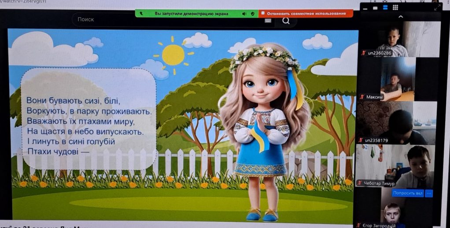Click Попросить вкл button
The height and width of the screenshot is (228, 450).
[408, 193]
